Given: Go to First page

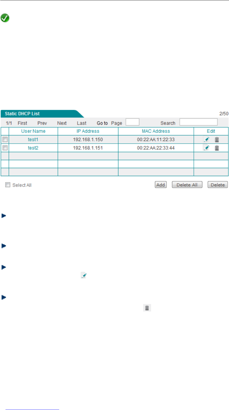Looking at the screenshot, I should coord(22,123).
